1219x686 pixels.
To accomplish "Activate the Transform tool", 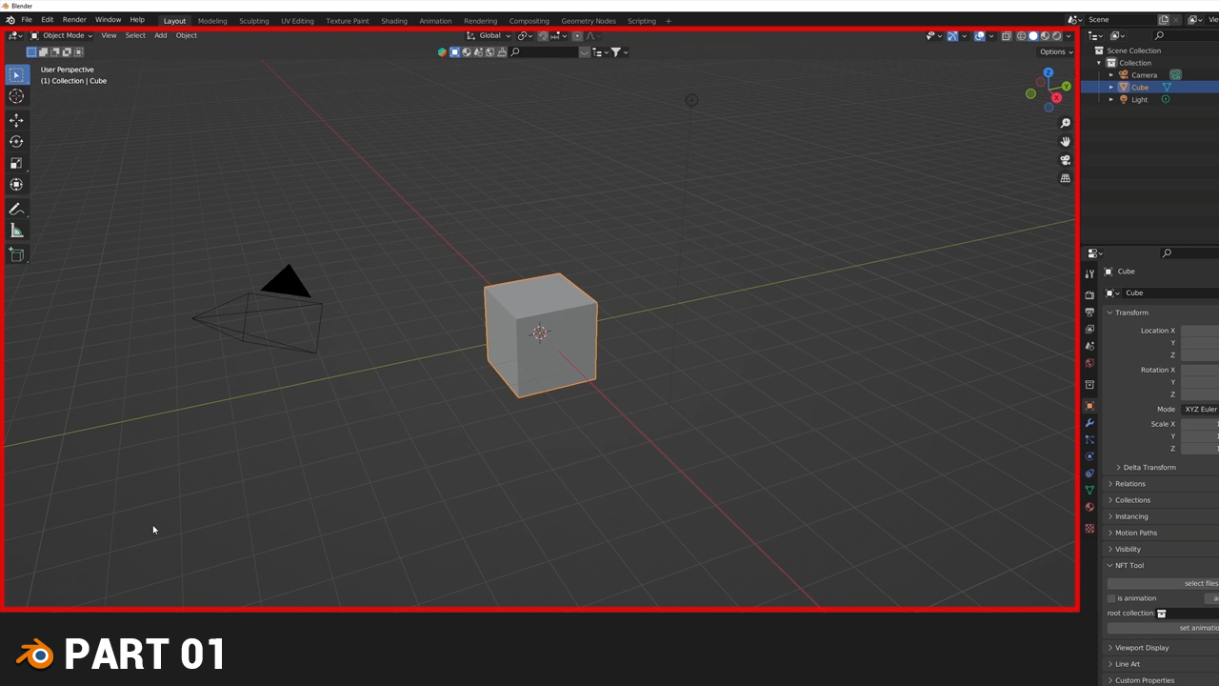I will [16, 185].
